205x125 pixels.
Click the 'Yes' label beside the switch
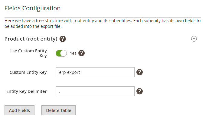[73, 53]
